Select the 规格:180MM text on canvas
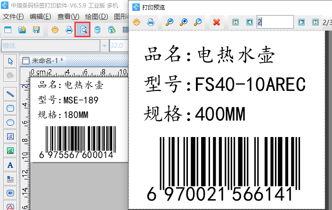 tap(63, 115)
